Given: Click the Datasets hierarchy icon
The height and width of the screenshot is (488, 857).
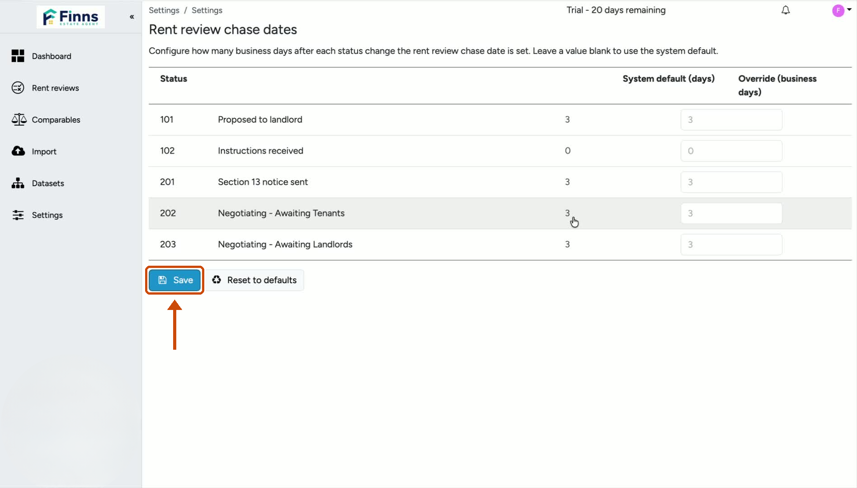Looking at the screenshot, I should click(x=18, y=183).
